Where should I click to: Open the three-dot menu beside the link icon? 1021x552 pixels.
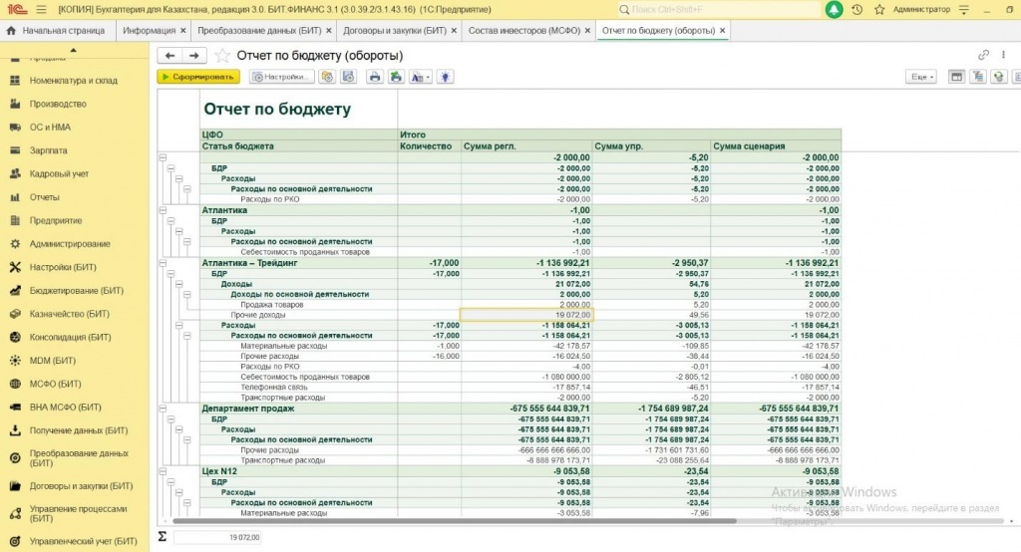pyautogui.click(x=1004, y=56)
